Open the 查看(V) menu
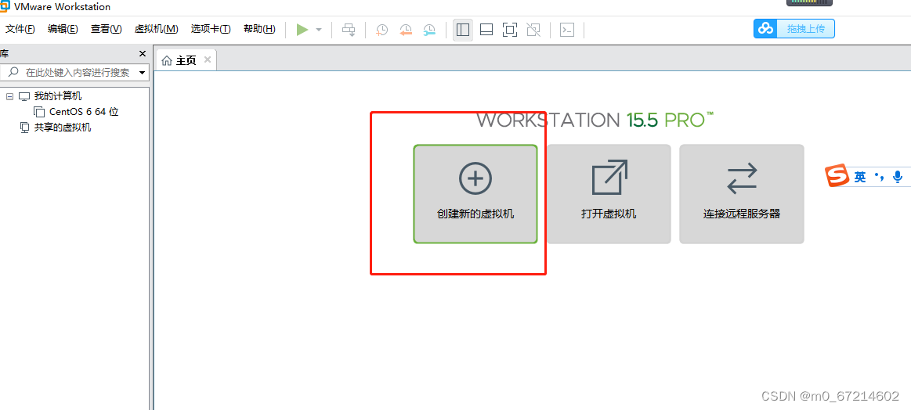911x410 pixels. [x=107, y=29]
